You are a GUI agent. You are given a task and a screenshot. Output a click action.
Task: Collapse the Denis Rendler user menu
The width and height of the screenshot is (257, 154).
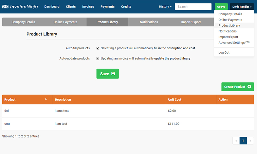(242, 7)
